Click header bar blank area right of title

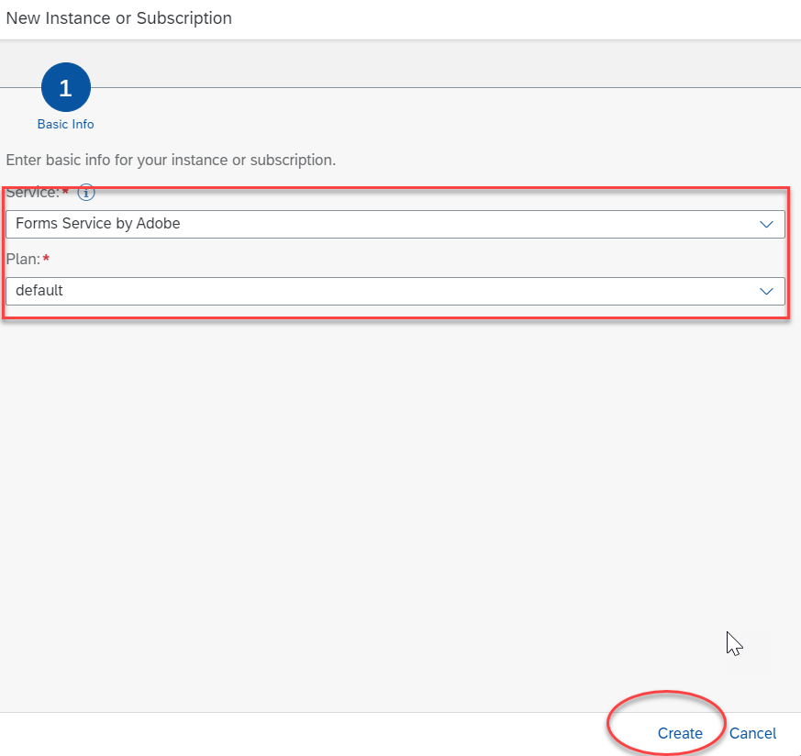[516, 19]
